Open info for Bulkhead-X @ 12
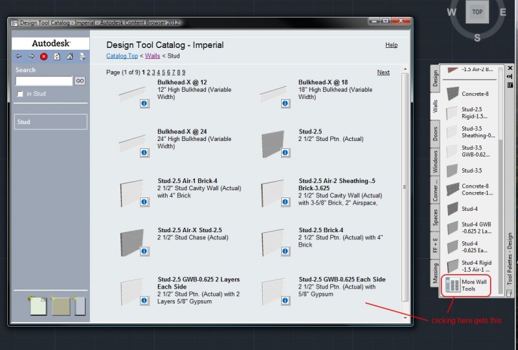The height and width of the screenshot is (350, 518). click(144, 104)
